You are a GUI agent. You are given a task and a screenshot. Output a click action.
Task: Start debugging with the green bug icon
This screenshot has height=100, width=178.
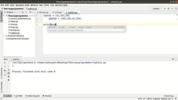[168, 9]
